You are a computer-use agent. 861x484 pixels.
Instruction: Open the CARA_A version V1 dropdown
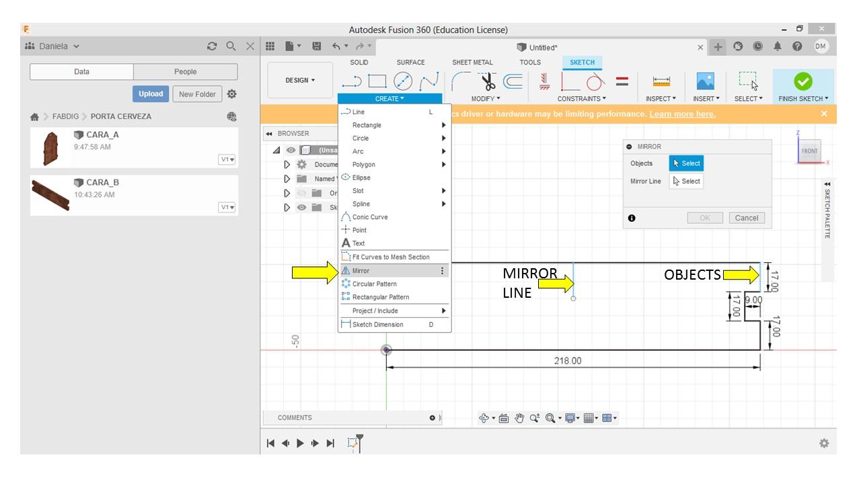227,159
